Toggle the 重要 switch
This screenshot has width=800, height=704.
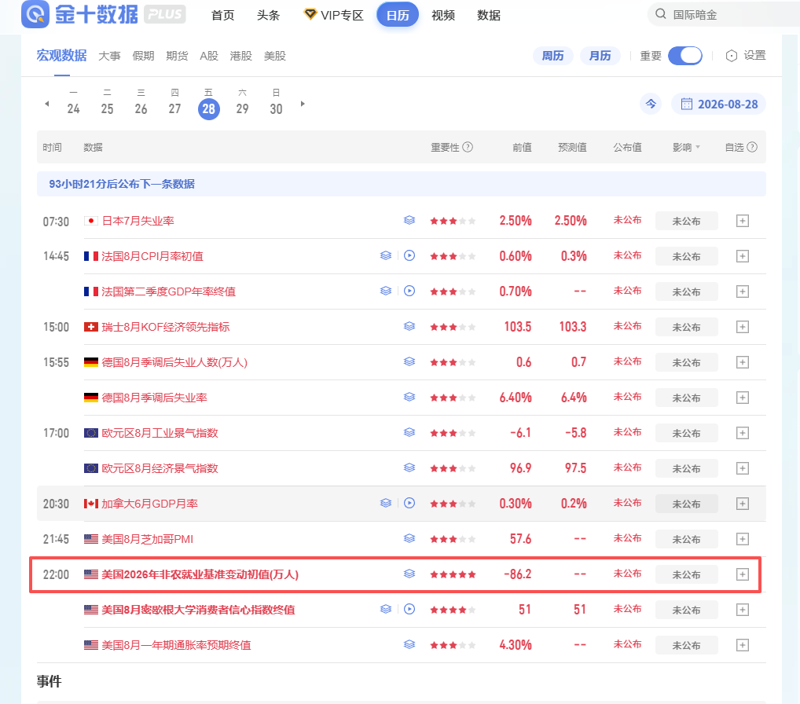pos(685,56)
